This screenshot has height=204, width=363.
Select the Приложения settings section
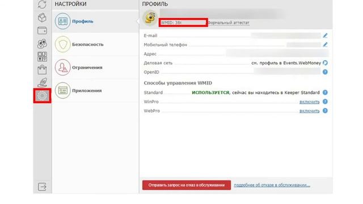95,91
